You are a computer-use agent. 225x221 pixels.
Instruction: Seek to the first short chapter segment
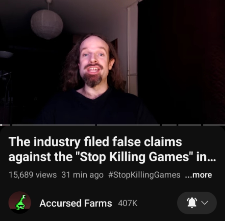click(x=5, y=125)
